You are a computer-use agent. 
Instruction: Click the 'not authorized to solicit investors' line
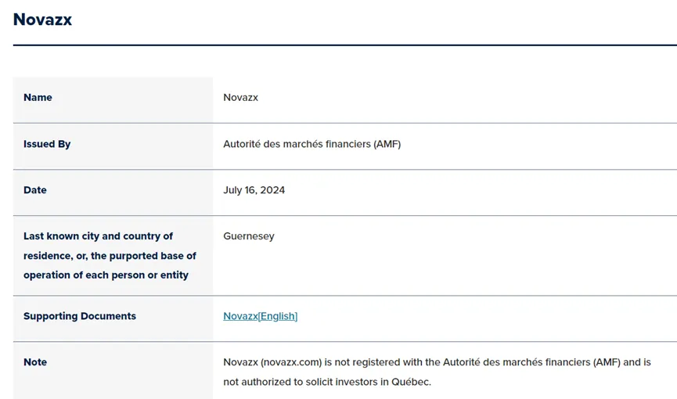tap(327, 382)
